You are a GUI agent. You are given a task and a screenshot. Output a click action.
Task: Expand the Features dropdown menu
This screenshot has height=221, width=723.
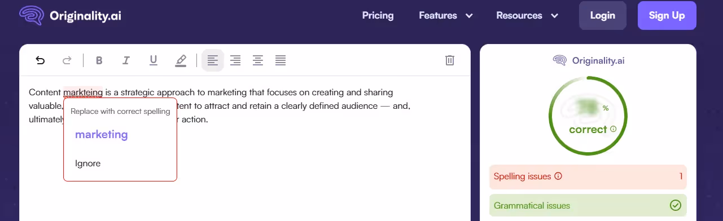point(446,16)
